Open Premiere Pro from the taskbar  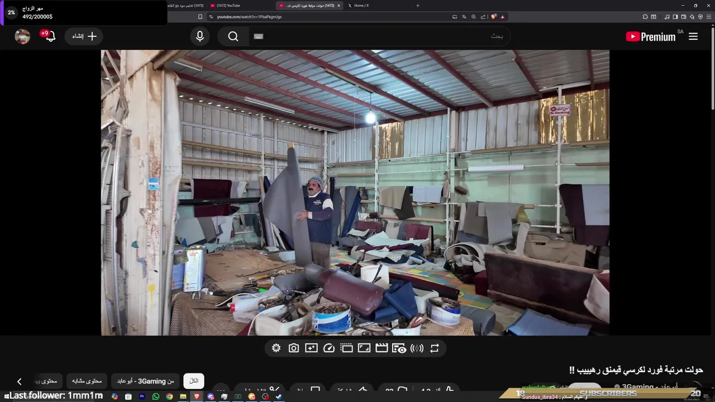142,396
